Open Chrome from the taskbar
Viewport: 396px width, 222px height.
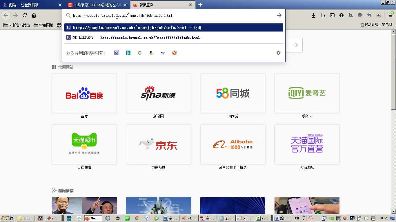[x=137, y=218]
